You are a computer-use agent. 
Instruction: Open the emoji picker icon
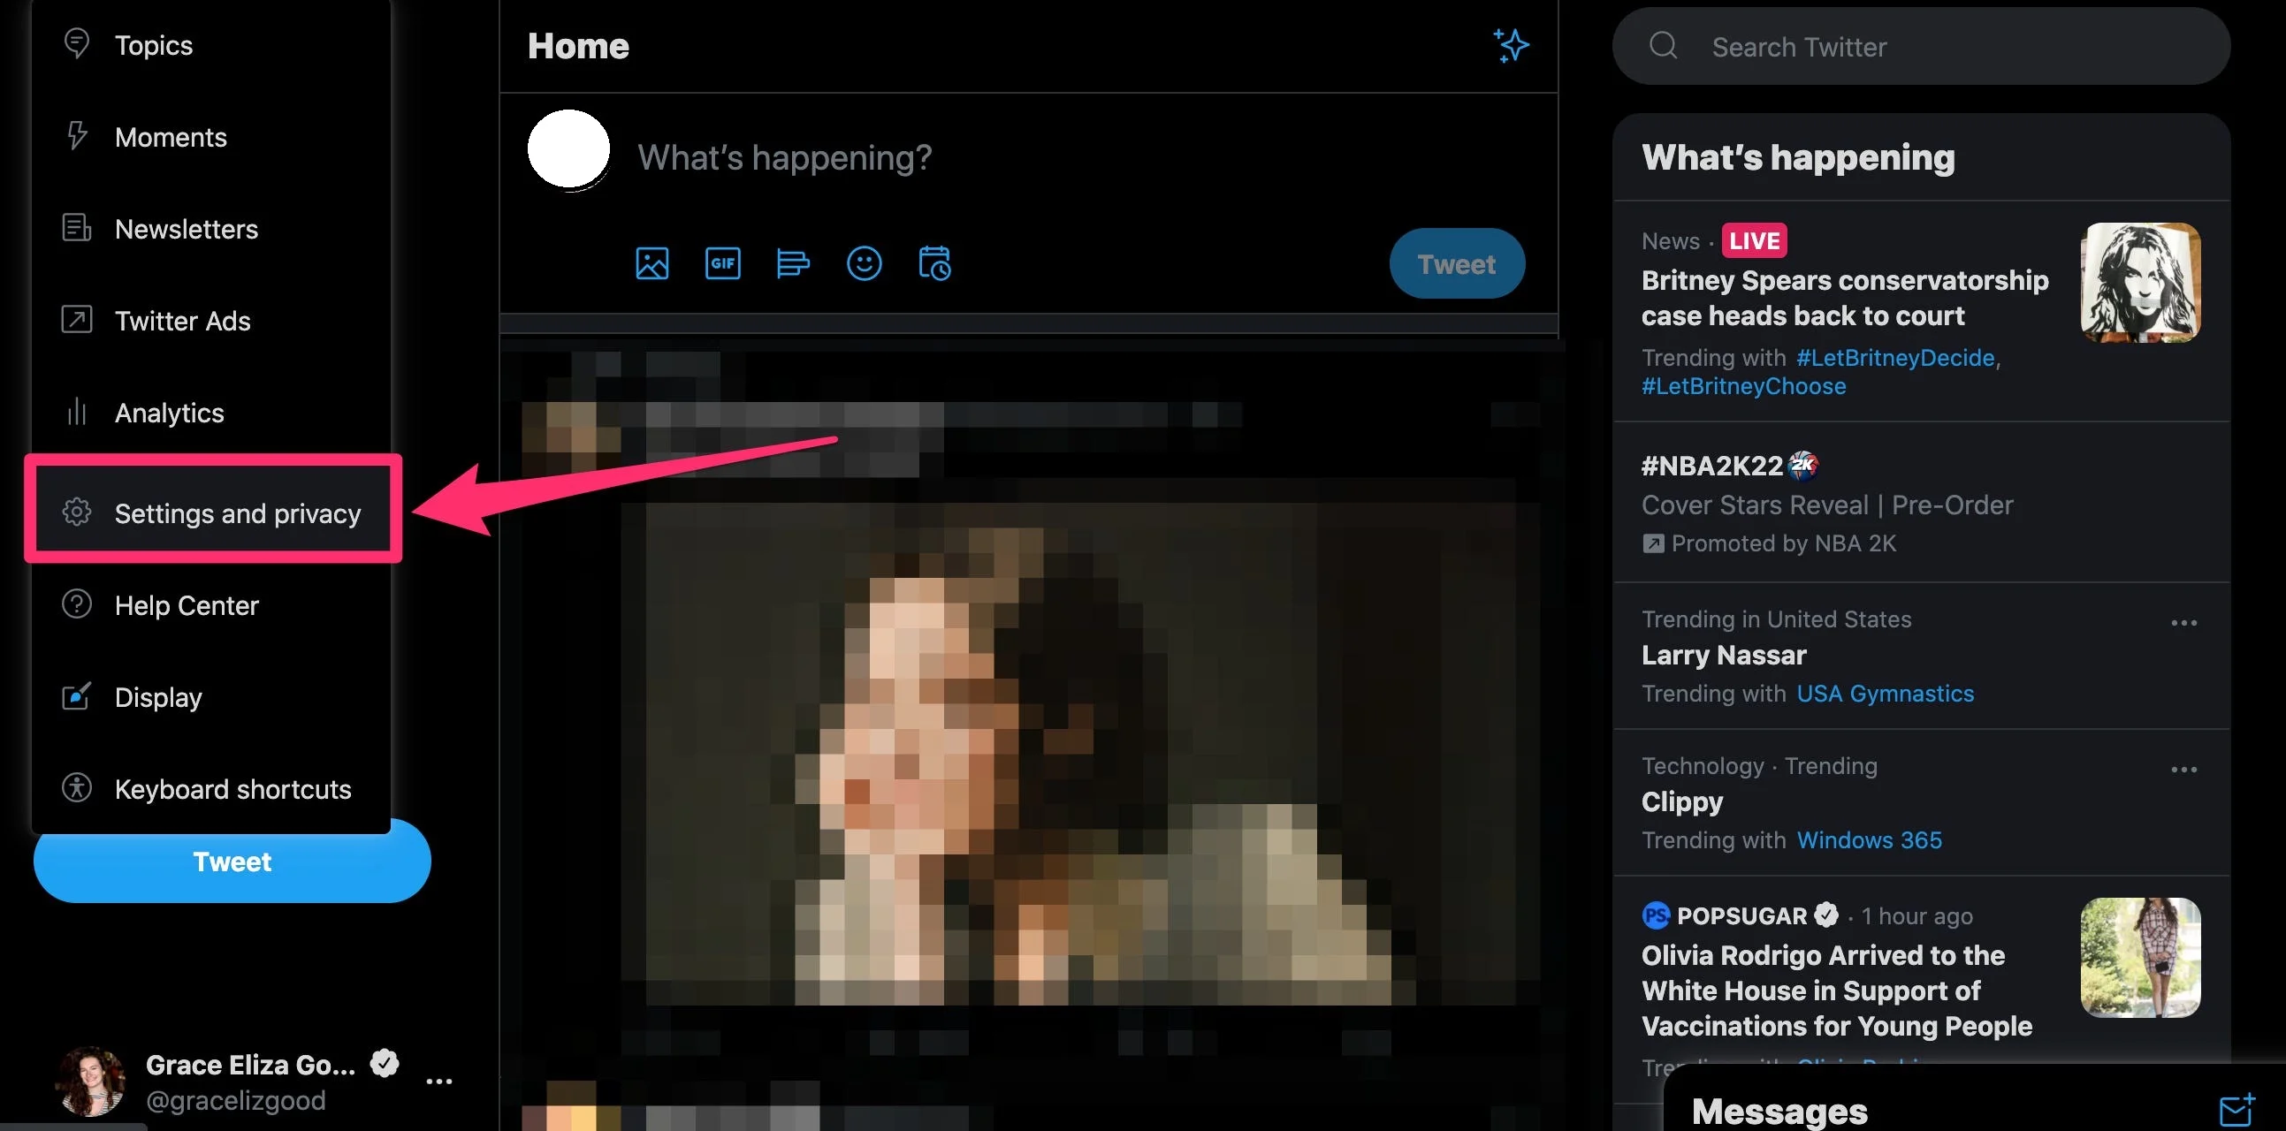(x=864, y=263)
